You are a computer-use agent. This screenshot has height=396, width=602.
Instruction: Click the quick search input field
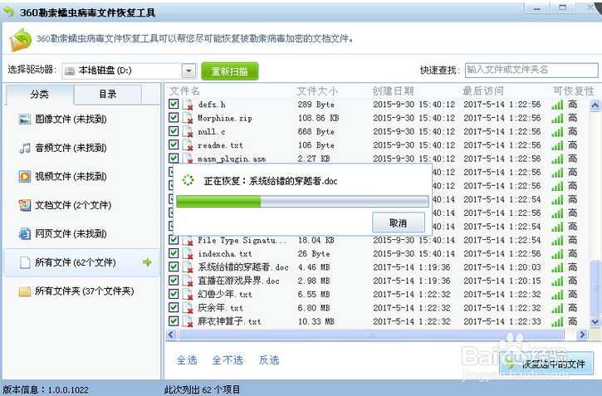[x=531, y=71]
